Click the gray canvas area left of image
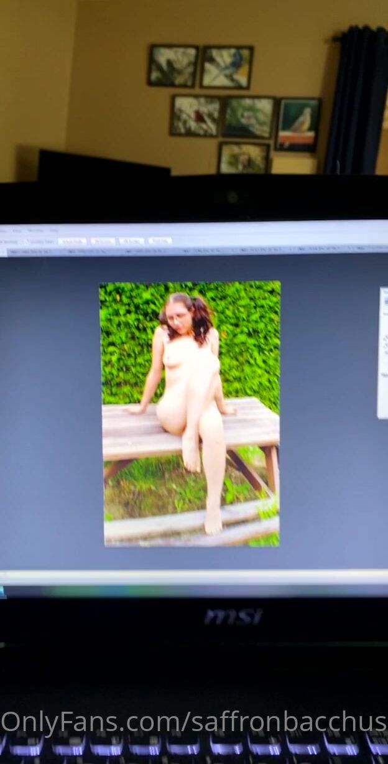 (x=50, y=411)
